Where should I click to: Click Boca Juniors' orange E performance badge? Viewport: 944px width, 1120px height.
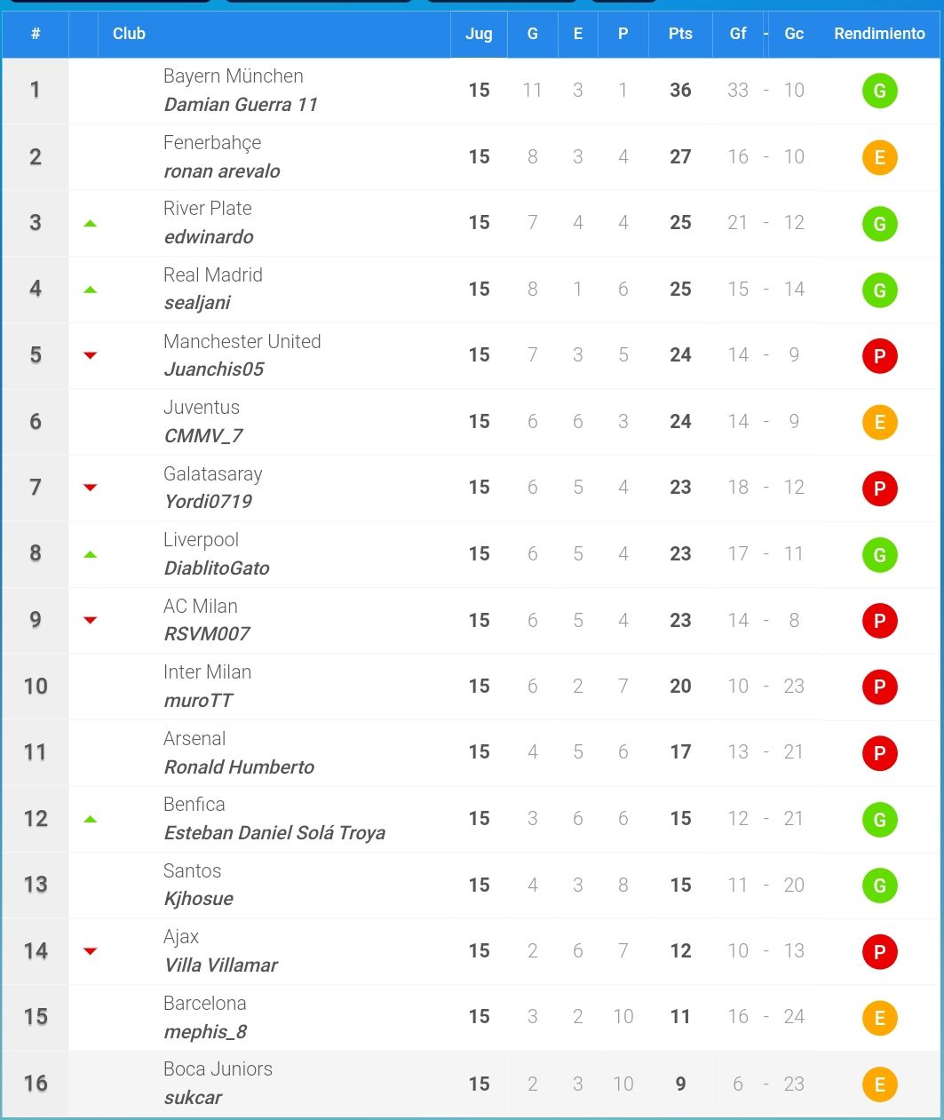879,1084
